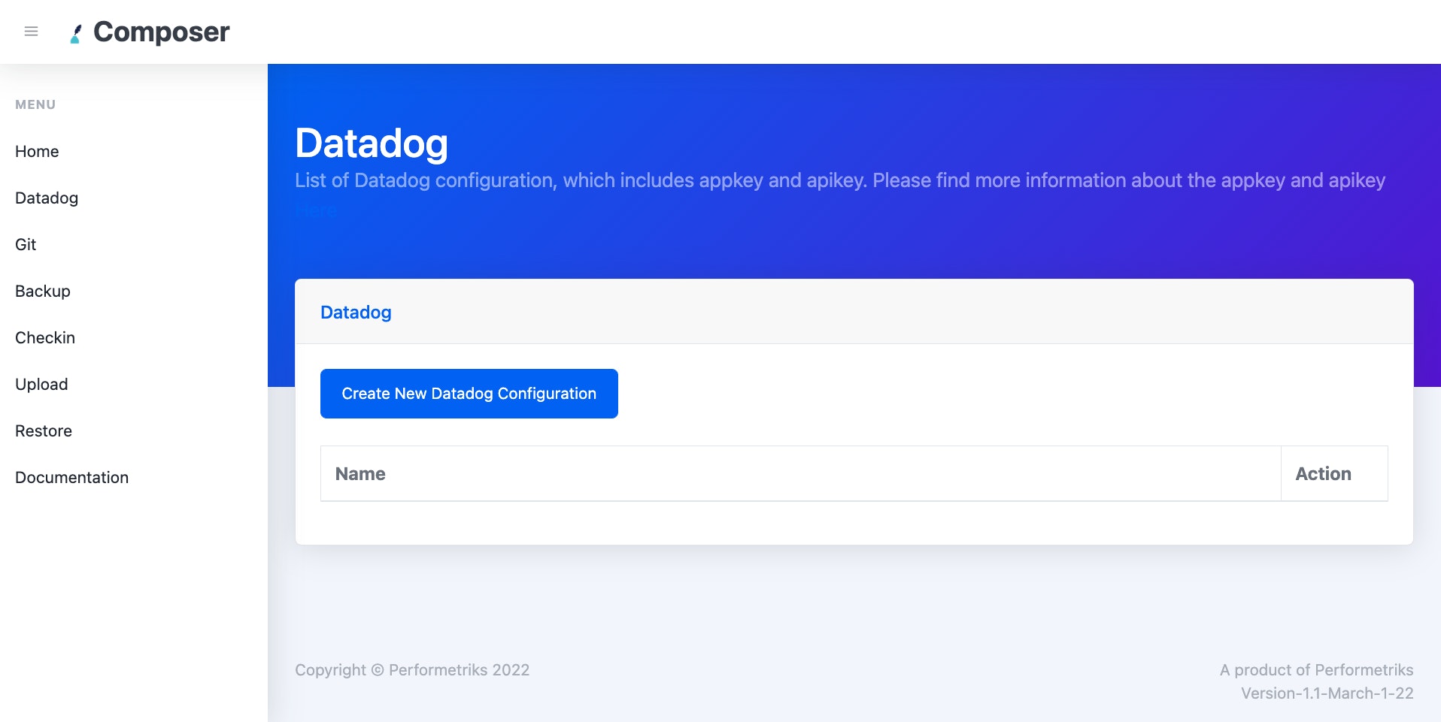
Task: Open the Backup page from sidebar
Action: [x=43, y=292]
